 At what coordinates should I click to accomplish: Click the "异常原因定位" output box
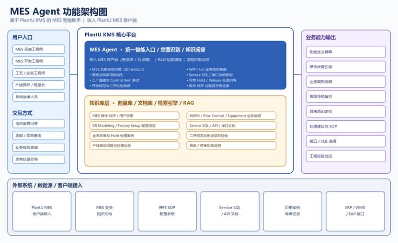click(x=346, y=111)
